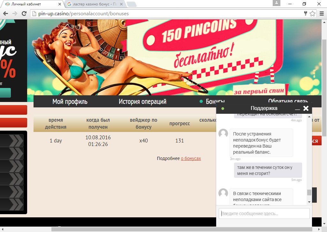Image resolution: width=327 pixels, height=232 pixels.
Task: Click Chrome profile avatar icon
Action: 276,3
